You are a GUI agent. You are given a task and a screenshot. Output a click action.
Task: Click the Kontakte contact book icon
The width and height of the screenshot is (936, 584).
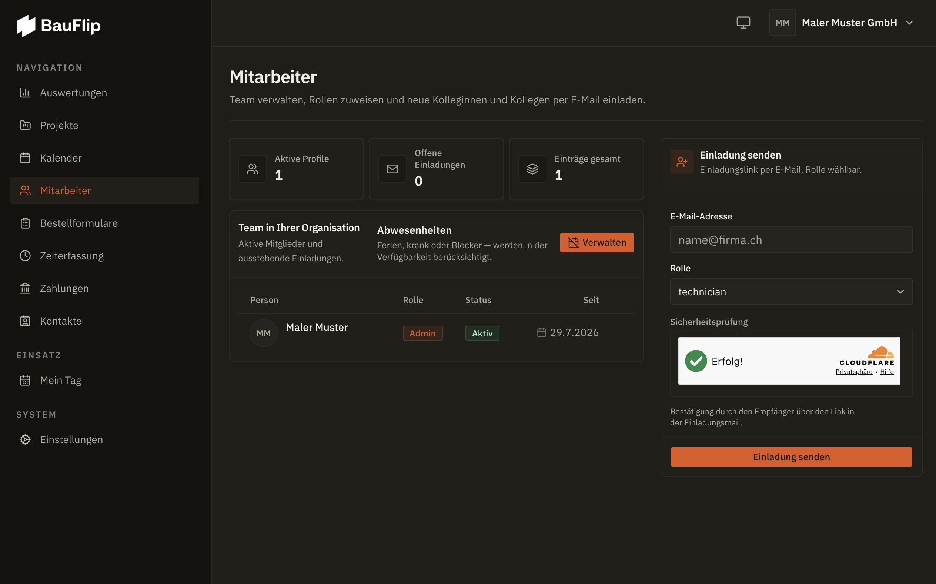[x=25, y=321]
